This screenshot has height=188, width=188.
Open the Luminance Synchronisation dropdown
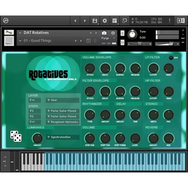pyautogui.click(x=62, y=137)
